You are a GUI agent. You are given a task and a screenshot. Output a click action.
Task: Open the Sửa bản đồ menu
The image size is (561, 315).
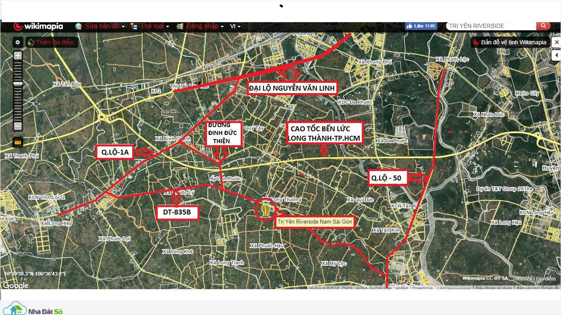(x=103, y=26)
